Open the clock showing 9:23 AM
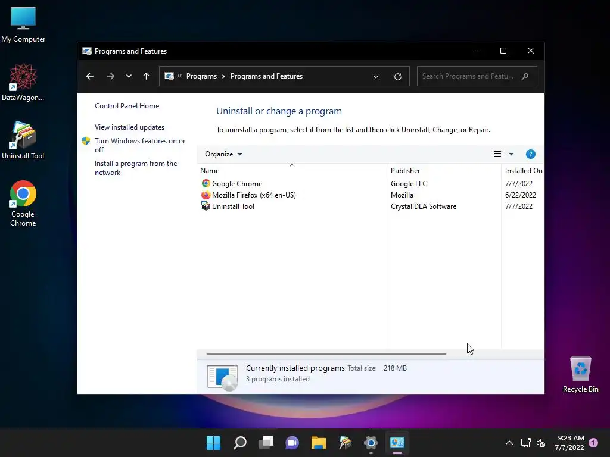The width and height of the screenshot is (610, 457). click(569, 443)
